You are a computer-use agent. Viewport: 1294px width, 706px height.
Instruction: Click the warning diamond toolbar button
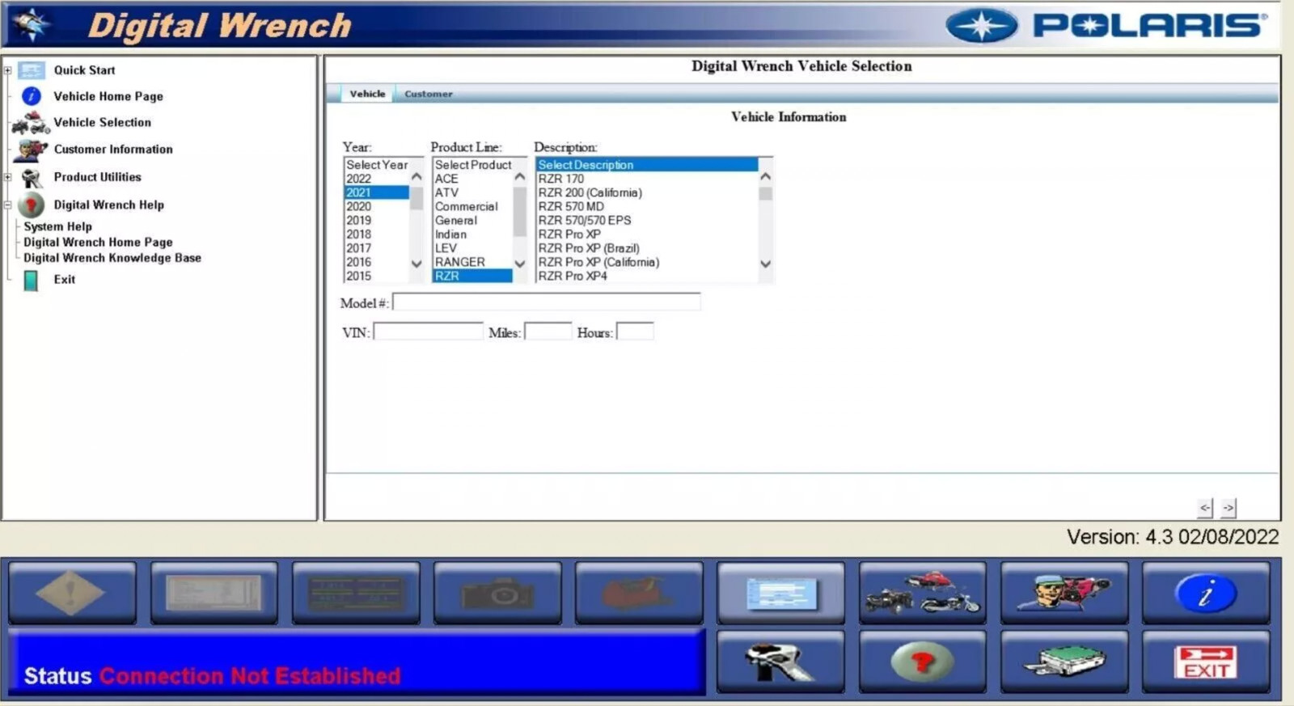(x=72, y=593)
